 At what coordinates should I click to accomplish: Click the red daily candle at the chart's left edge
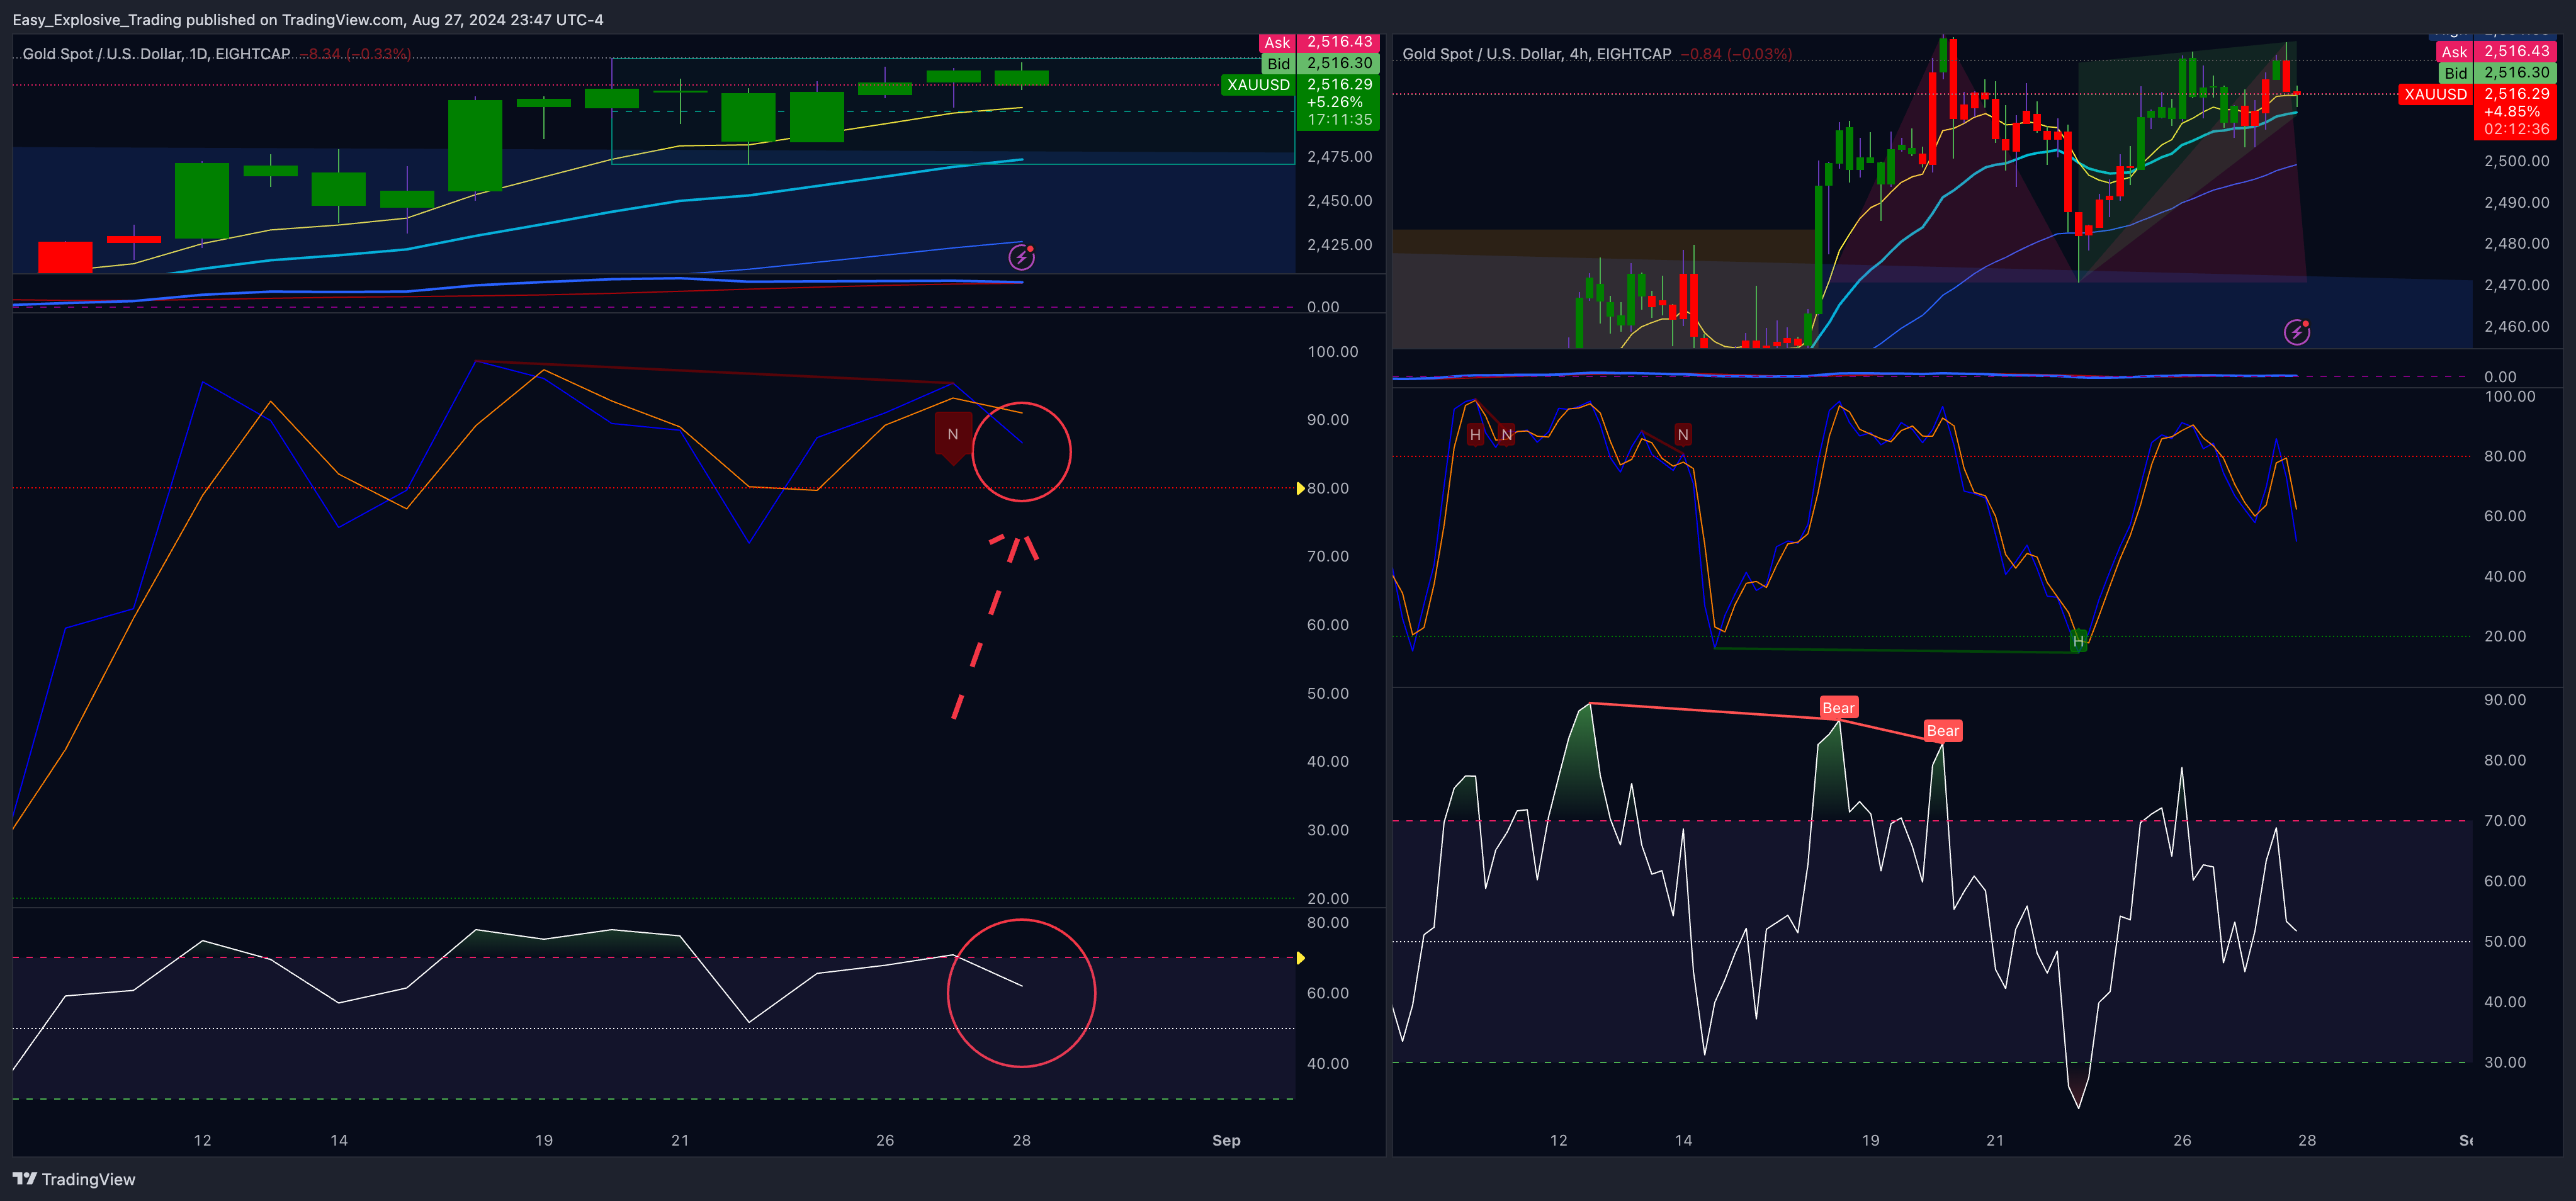[x=65, y=257]
